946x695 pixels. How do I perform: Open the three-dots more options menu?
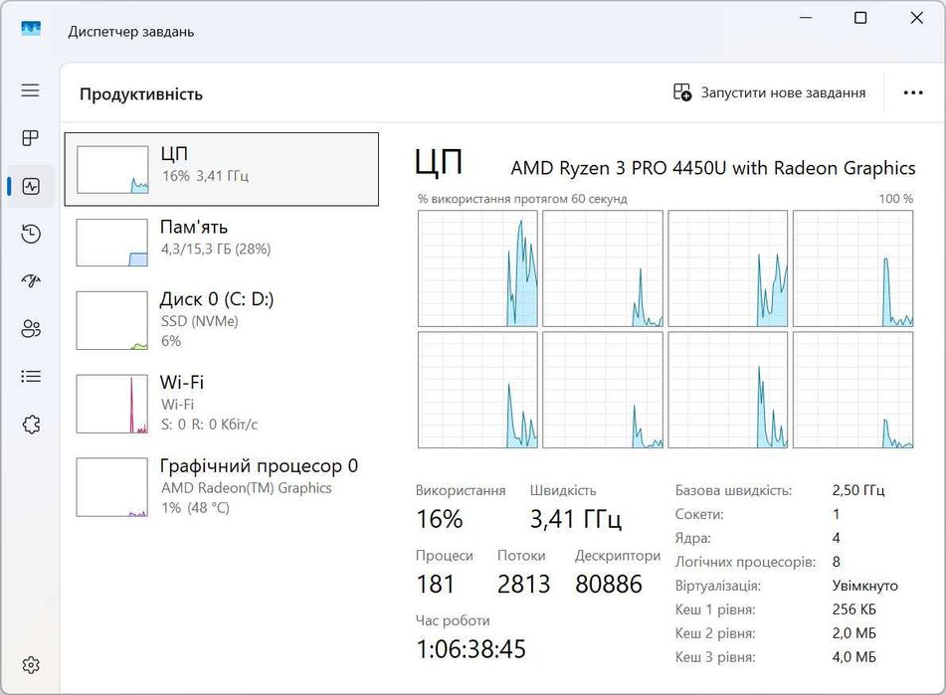pyautogui.click(x=913, y=92)
